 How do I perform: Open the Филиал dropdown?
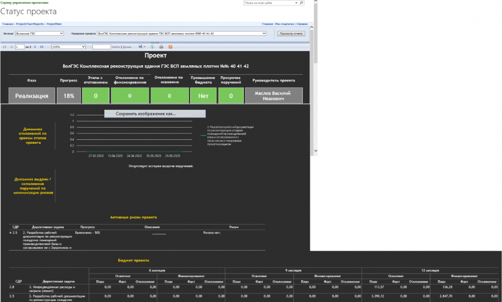pyautogui.click(x=40, y=33)
